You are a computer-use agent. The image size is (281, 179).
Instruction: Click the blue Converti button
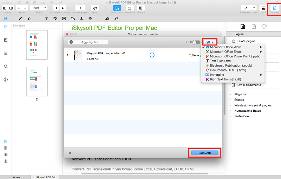pyautogui.click(x=205, y=153)
